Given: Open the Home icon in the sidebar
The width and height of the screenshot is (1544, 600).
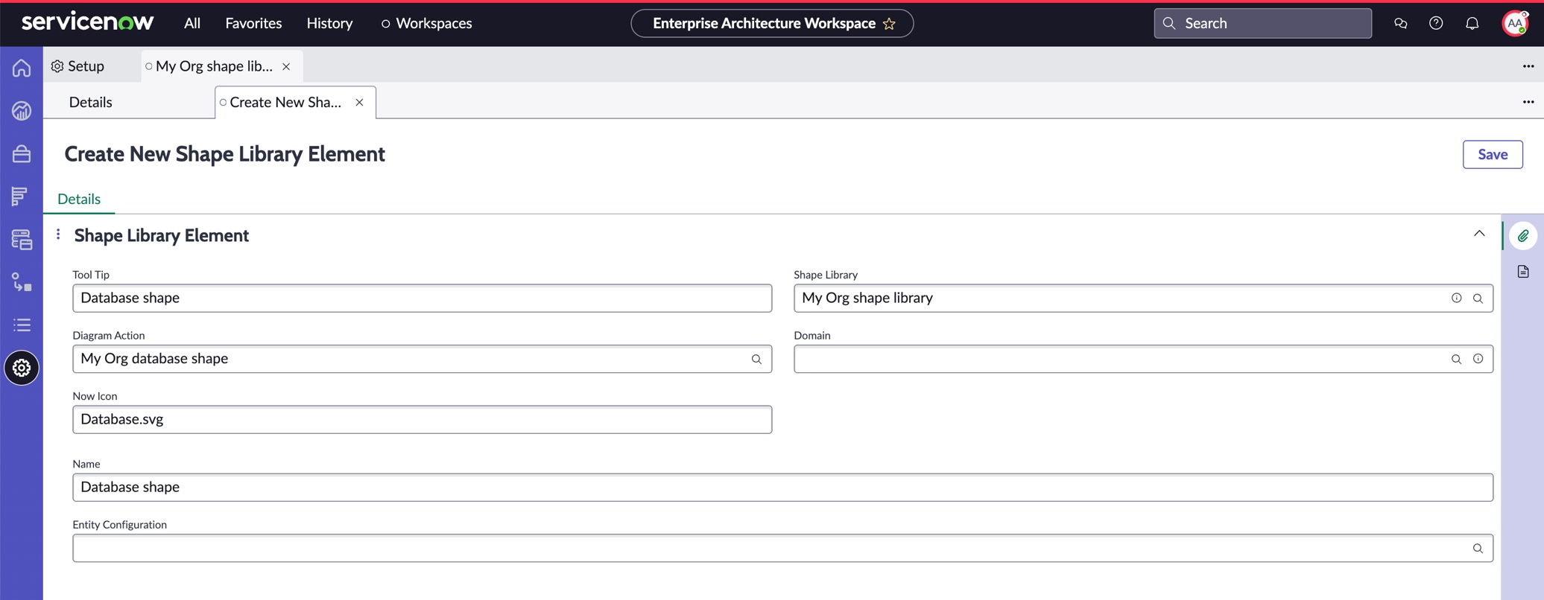Looking at the screenshot, I should 22,68.
